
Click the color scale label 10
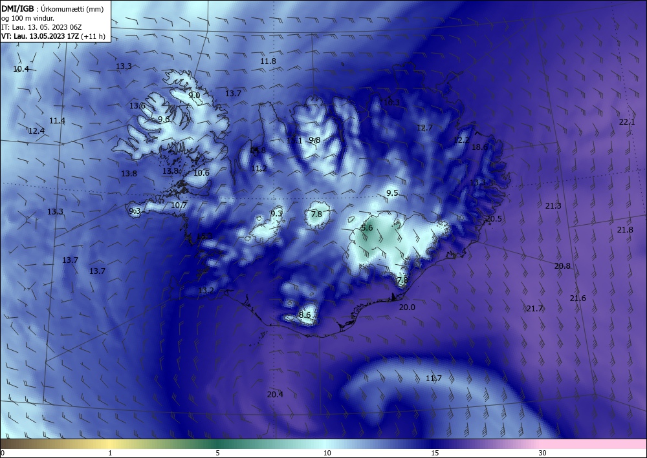pos(327,453)
